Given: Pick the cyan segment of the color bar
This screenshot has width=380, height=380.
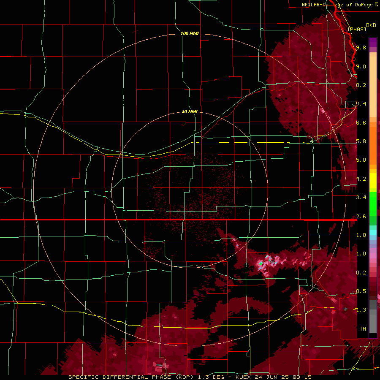Looking at the screenshot, I should point(373,232).
